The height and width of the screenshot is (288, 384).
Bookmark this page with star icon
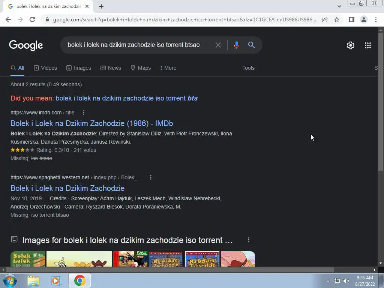pos(337,19)
